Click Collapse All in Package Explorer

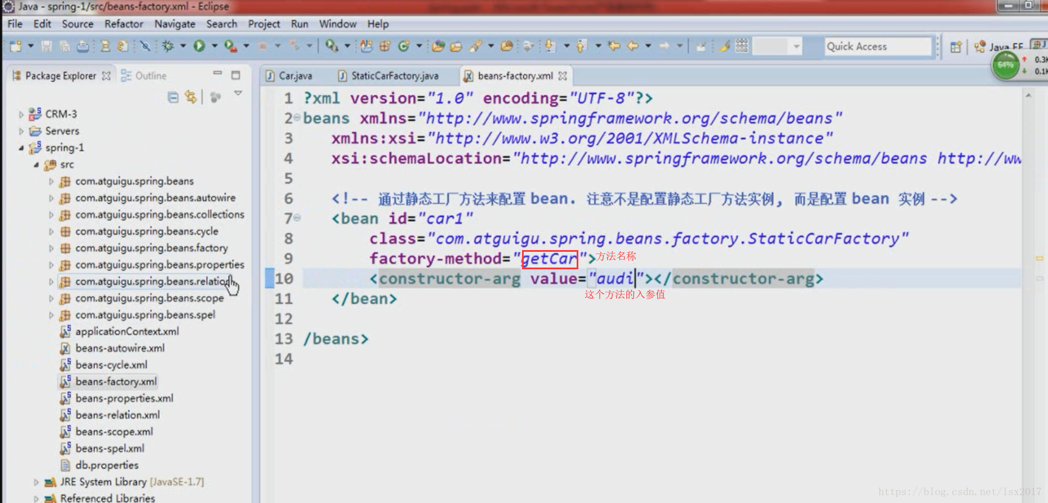point(173,97)
